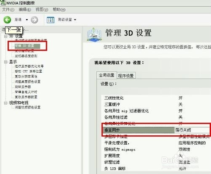Collapse the 视频和电视 tree node

click(6, 103)
